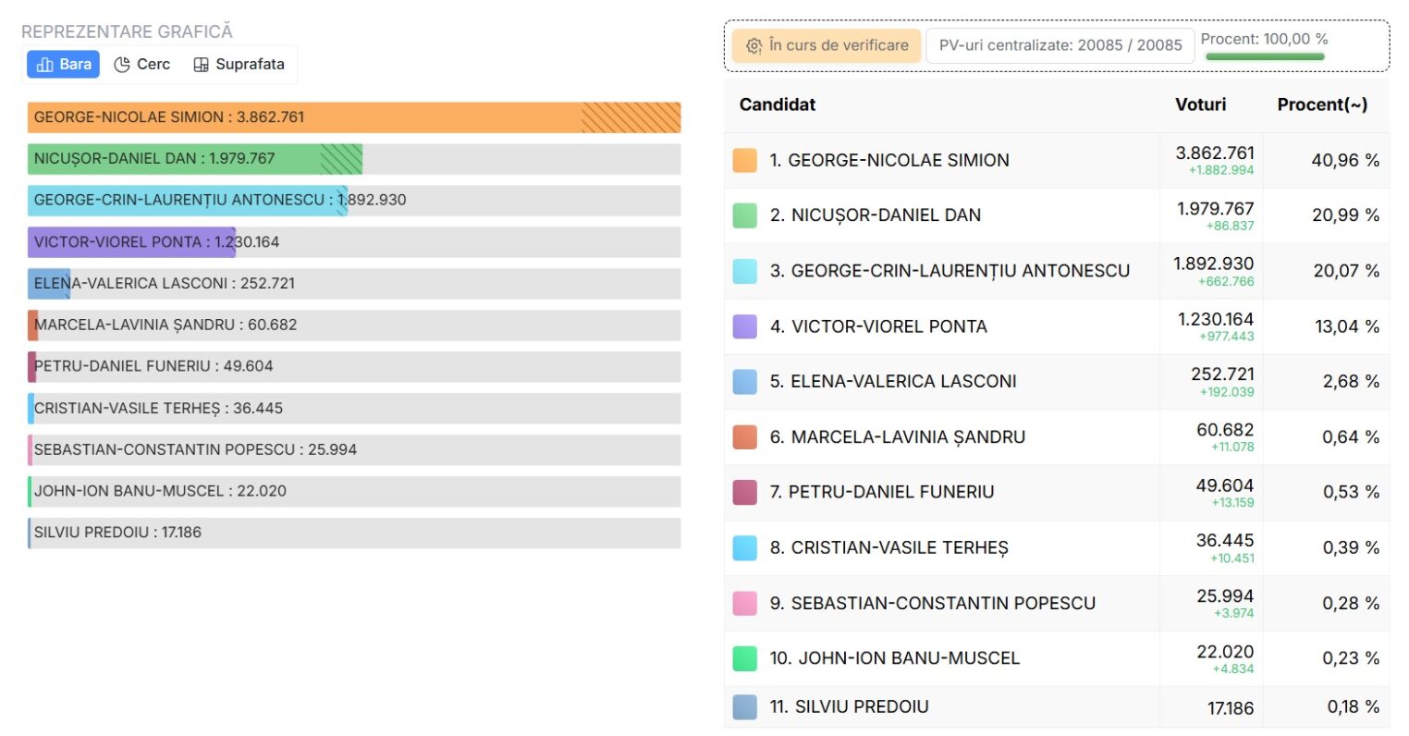This screenshot has height=736, width=1409.
Task: Click the cyan swatch beside Antonescu
Action: (x=745, y=271)
